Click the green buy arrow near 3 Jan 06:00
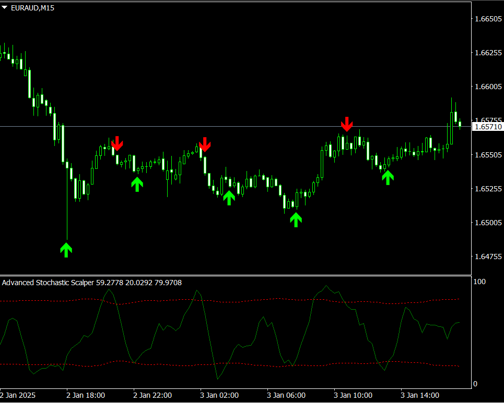 pyautogui.click(x=296, y=219)
